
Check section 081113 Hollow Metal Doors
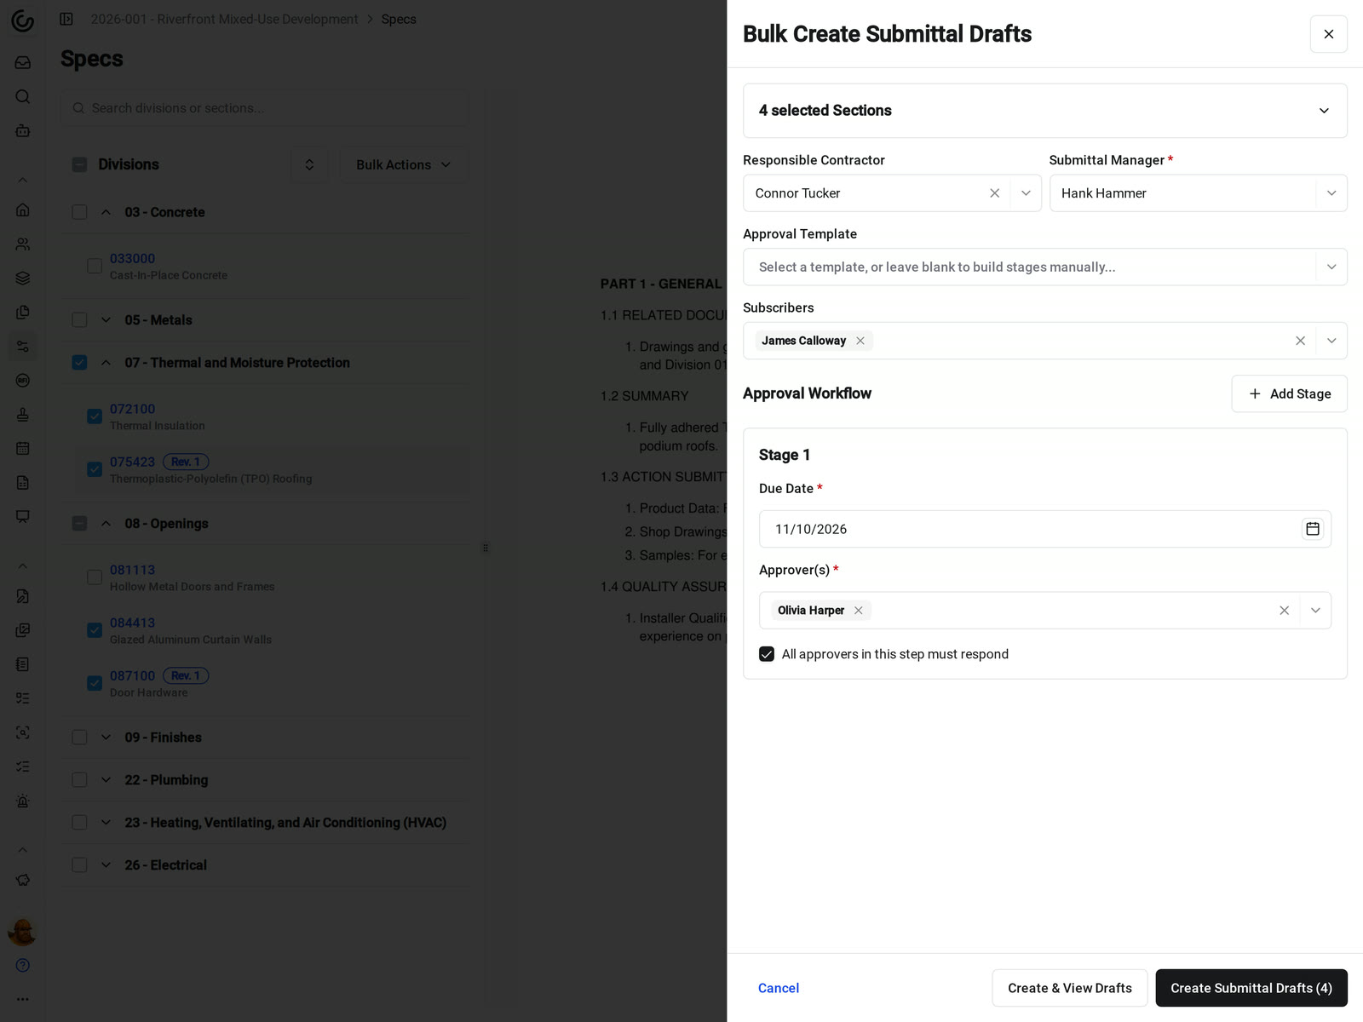tap(95, 577)
